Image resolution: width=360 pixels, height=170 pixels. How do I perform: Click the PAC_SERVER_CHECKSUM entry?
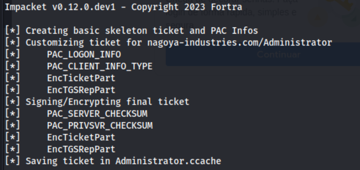97,114
